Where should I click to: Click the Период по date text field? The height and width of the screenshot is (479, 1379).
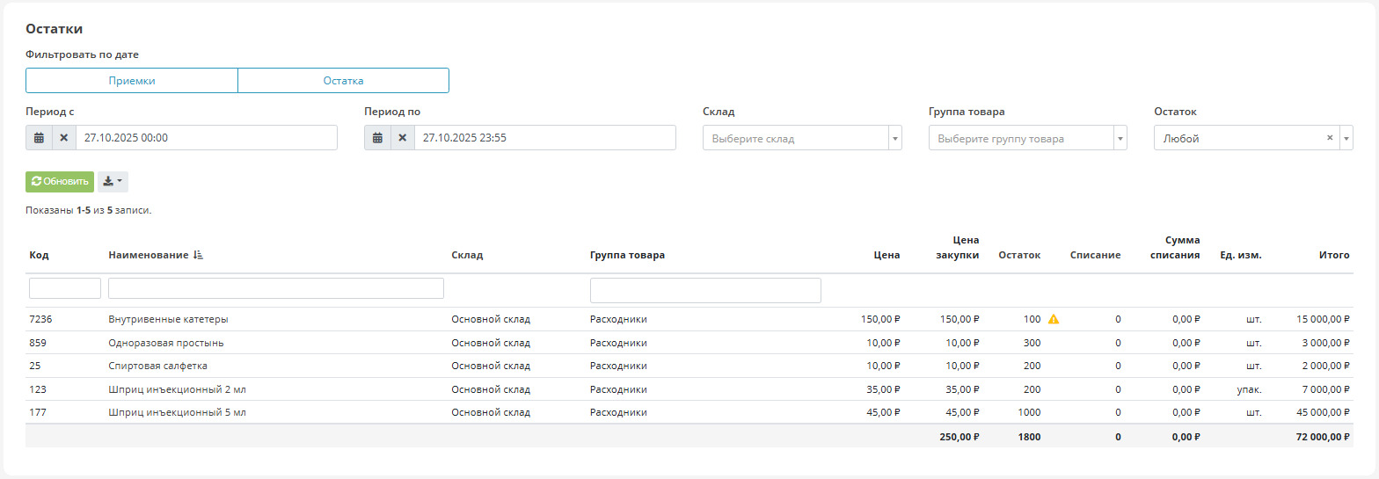click(x=544, y=138)
